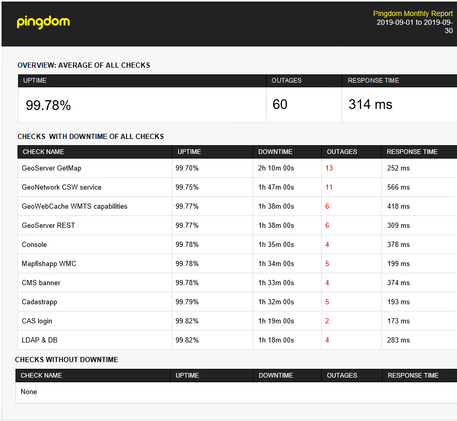Click the Pingdom logo
The image size is (457, 421).
point(43,22)
